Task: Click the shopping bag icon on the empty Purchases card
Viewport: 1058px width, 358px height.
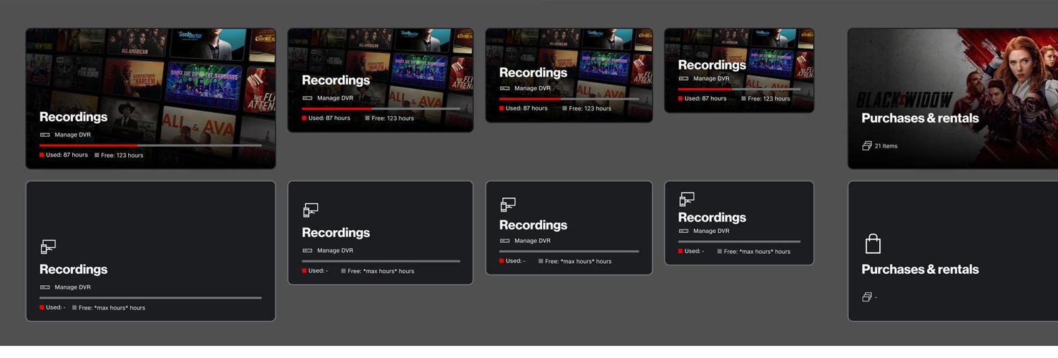Action: 873,244
